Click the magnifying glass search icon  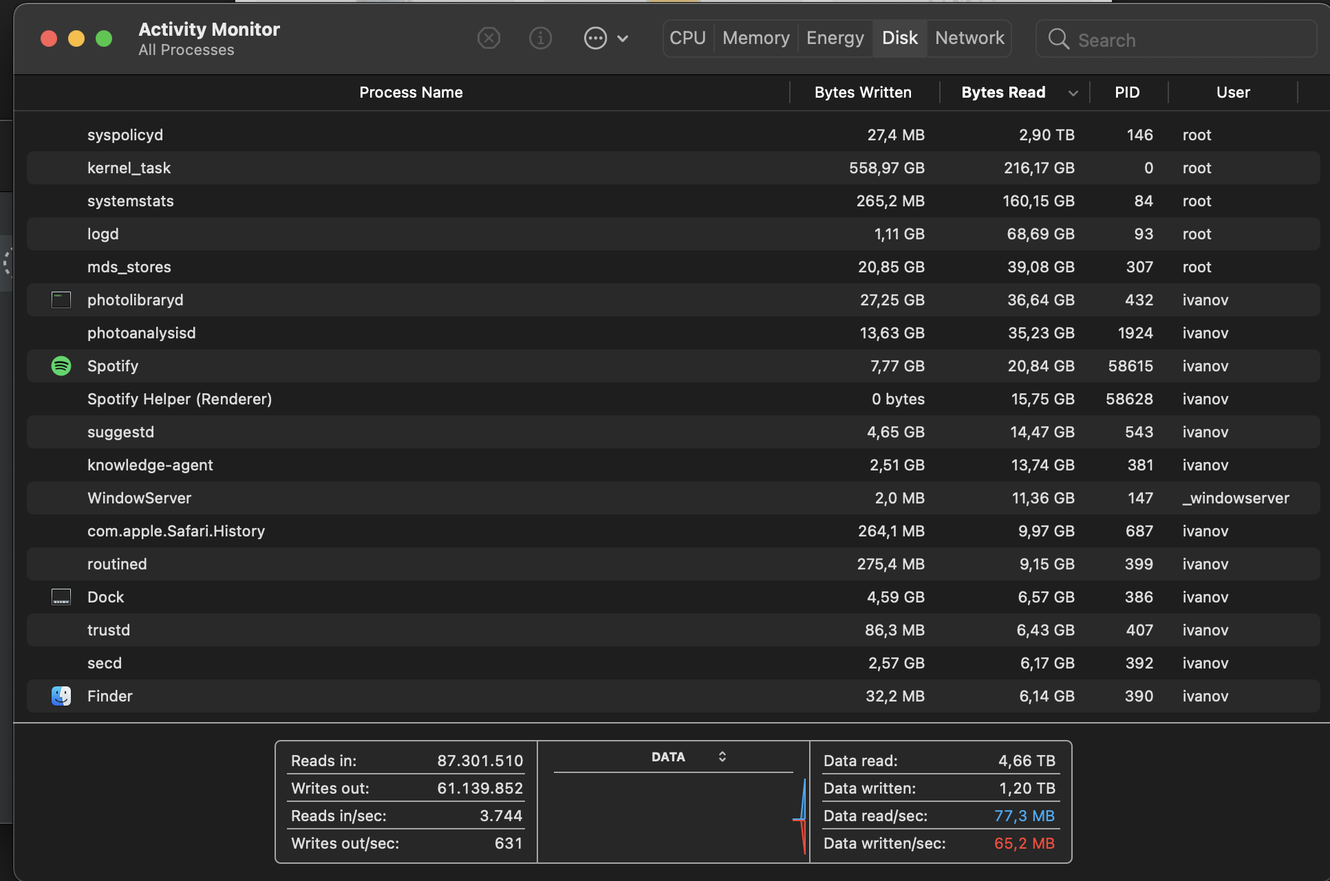[1058, 39]
